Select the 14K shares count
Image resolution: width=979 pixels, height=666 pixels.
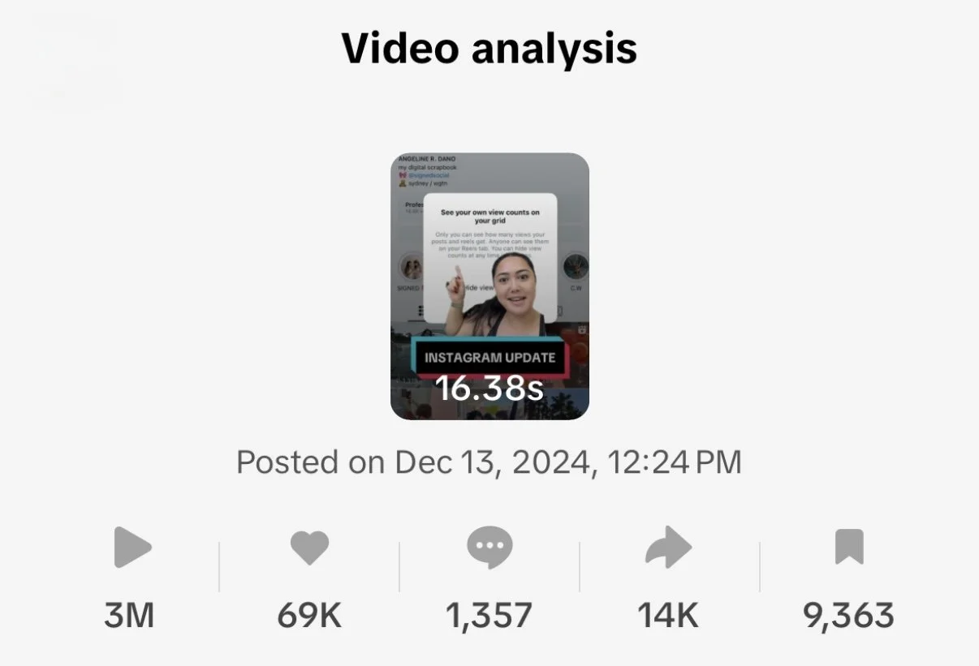[668, 616]
